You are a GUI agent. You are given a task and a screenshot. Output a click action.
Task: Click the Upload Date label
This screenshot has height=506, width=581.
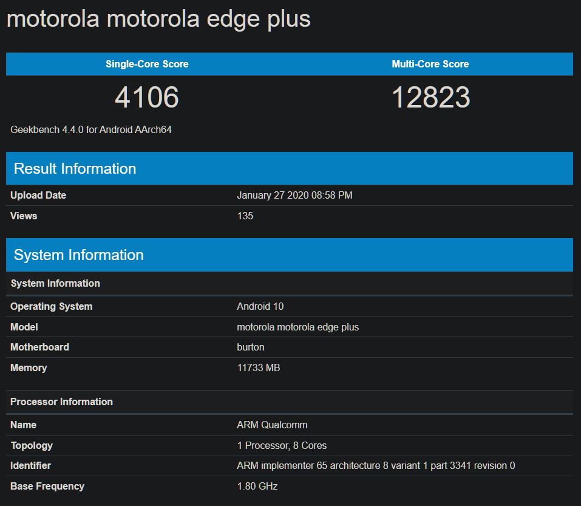(38, 196)
